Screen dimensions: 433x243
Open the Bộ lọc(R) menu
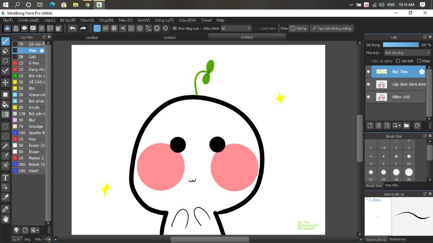pos(68,20)
